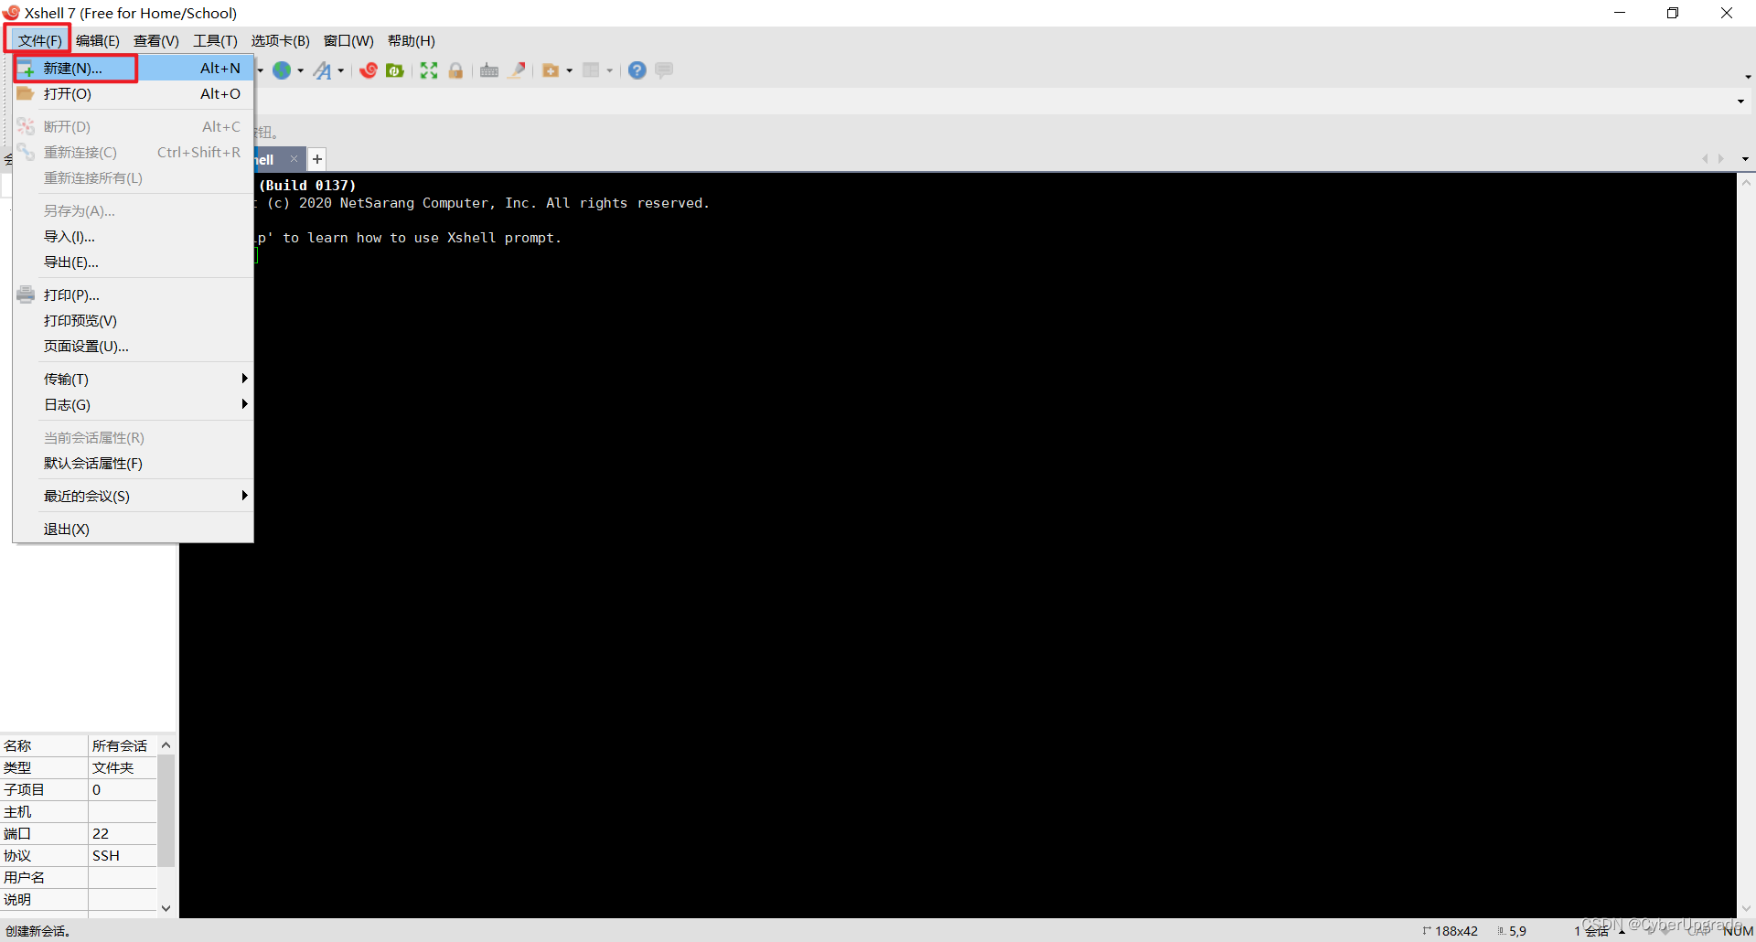Click the Xshell logo in title bar

(x=11, y=13)
